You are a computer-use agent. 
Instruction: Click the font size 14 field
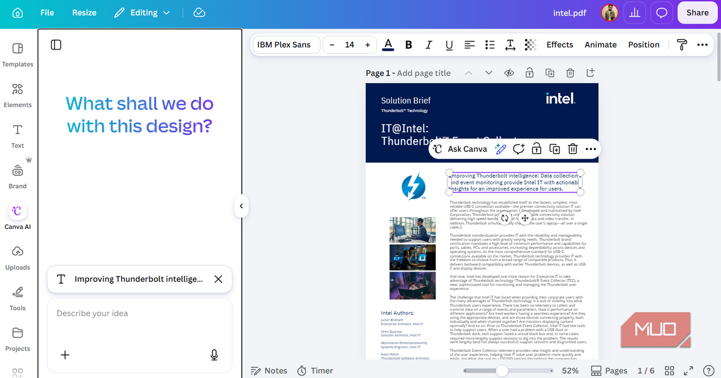point(349,45)
